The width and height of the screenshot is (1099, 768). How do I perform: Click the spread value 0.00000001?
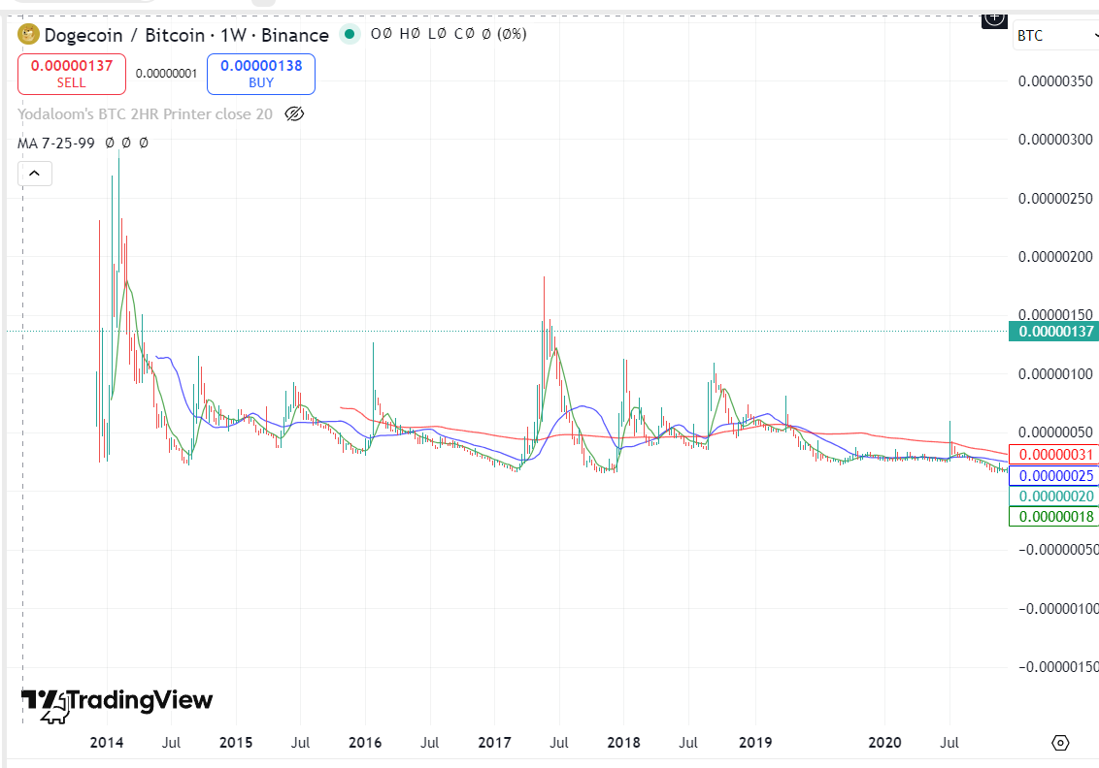pyautogui.click(x=167, y=74)
